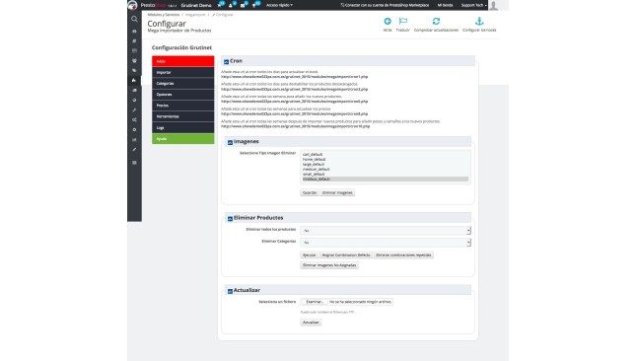This screenshot has width=637, height=361.
Task: Select home_default in image type list
Action: point(314,160)
